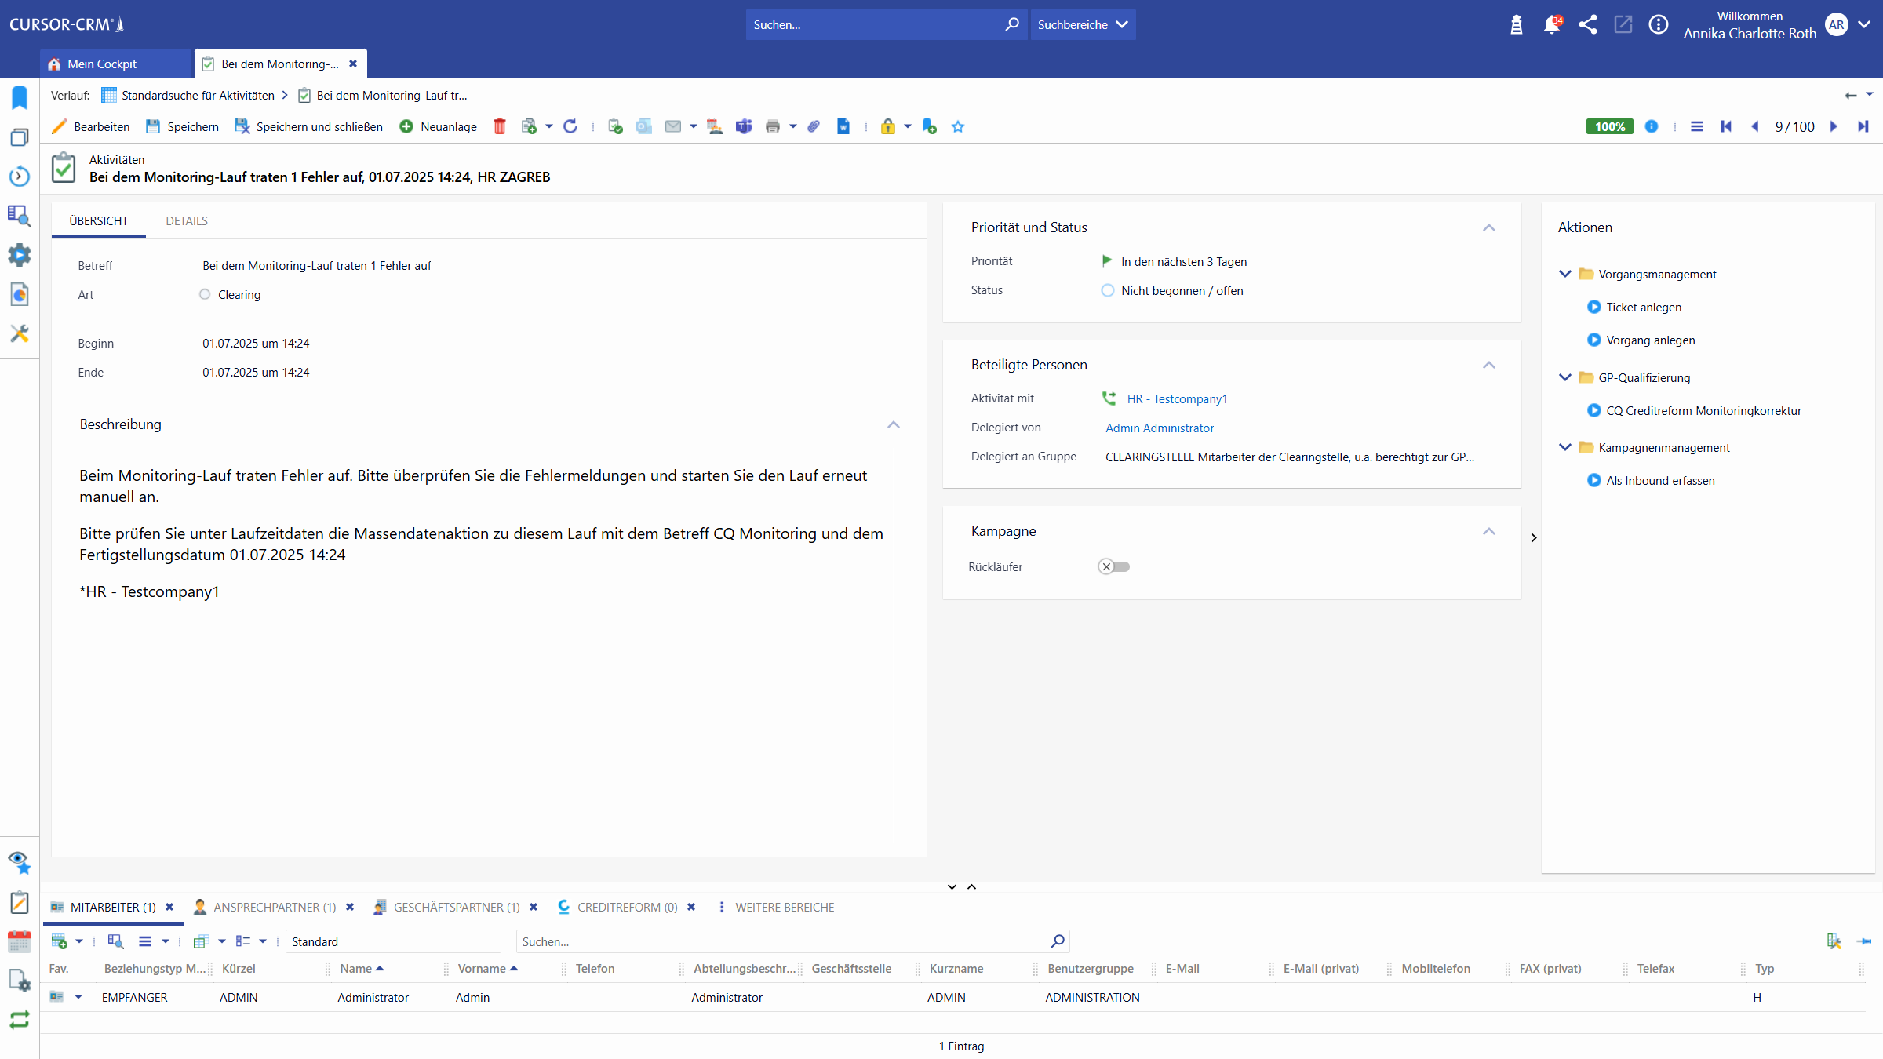Collapse the Vorgangsmanagement folder

1565,274
